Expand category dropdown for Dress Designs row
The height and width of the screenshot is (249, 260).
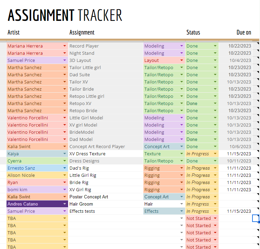[x=182, y=161]
